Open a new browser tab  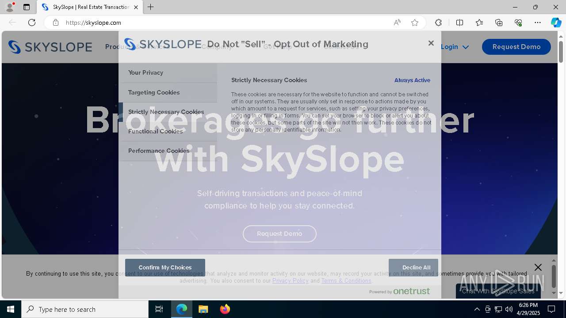(151, 7)
